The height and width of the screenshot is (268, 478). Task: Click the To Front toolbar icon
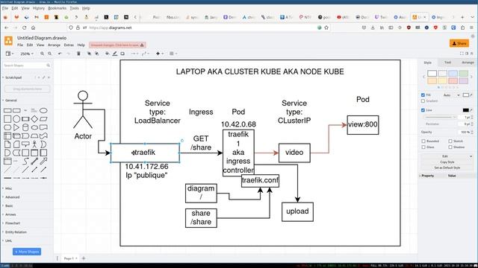click(89, 54)
